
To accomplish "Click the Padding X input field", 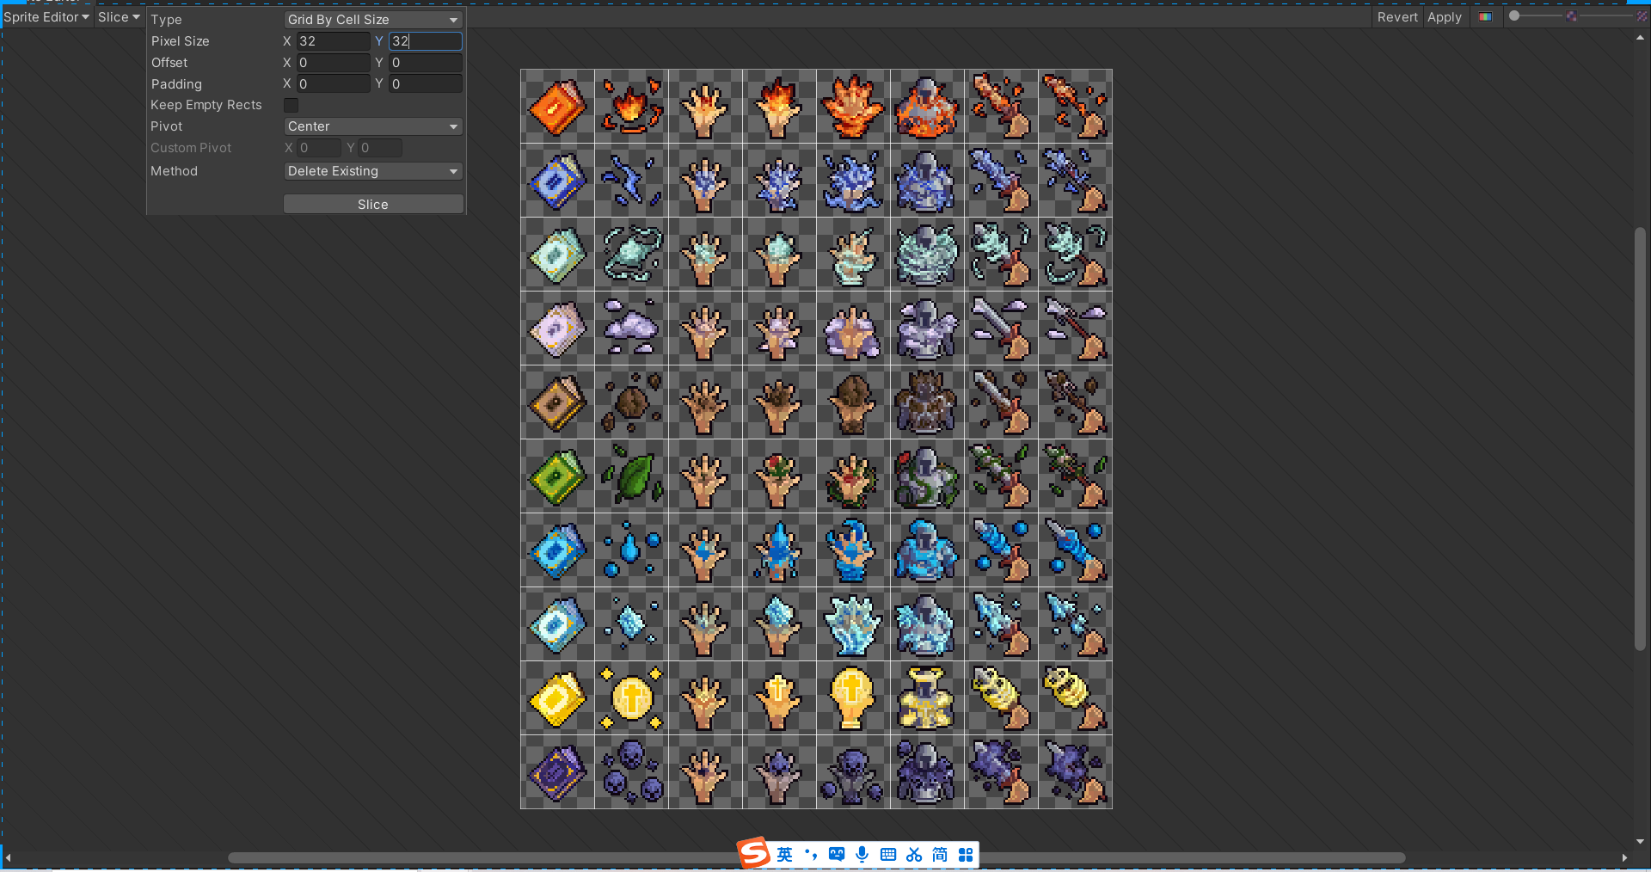I will click(x=334, y=84).
